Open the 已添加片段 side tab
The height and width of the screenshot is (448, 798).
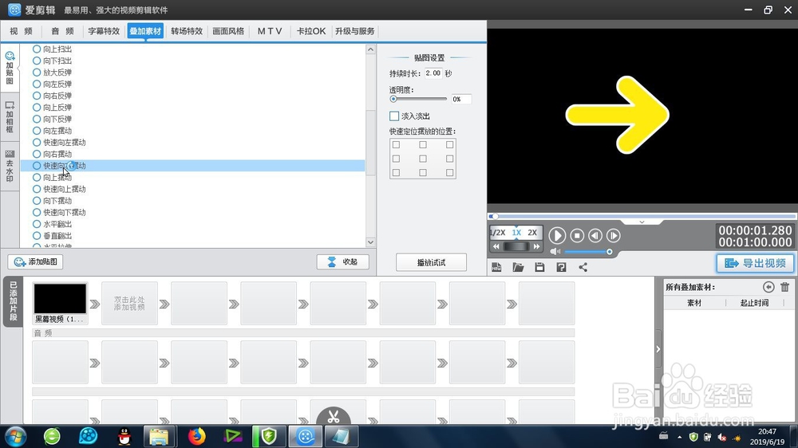14,301
